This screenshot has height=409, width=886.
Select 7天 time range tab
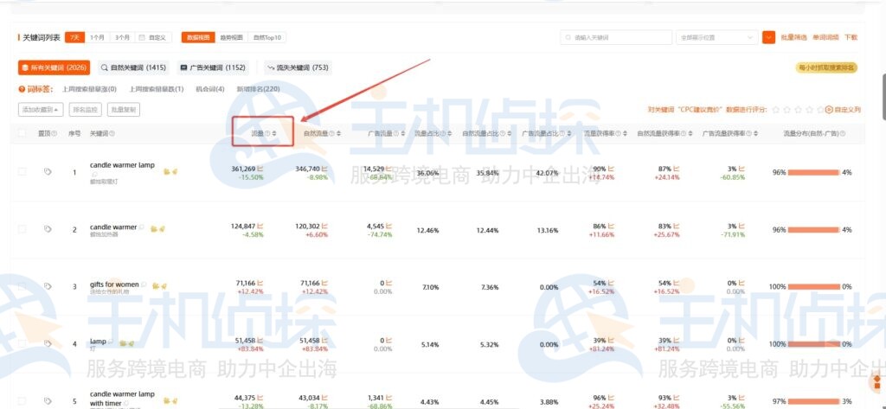[74, 37]
